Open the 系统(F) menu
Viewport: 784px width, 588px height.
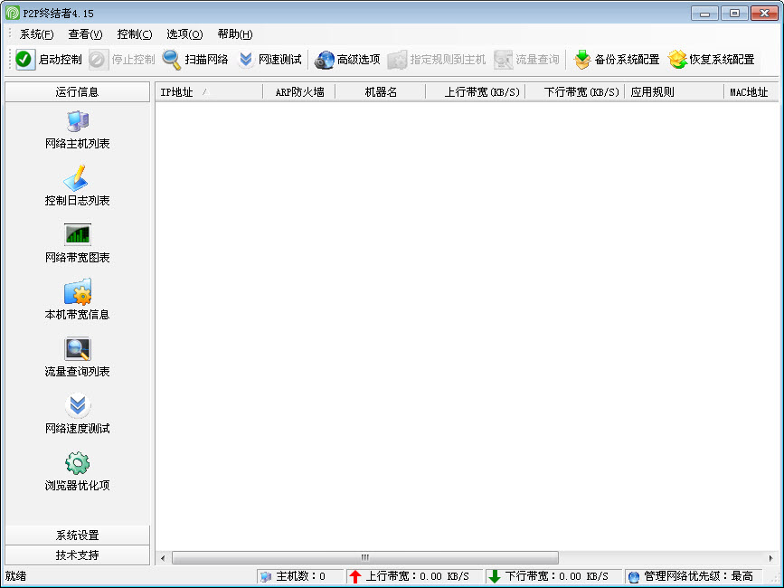coord(36,34)
